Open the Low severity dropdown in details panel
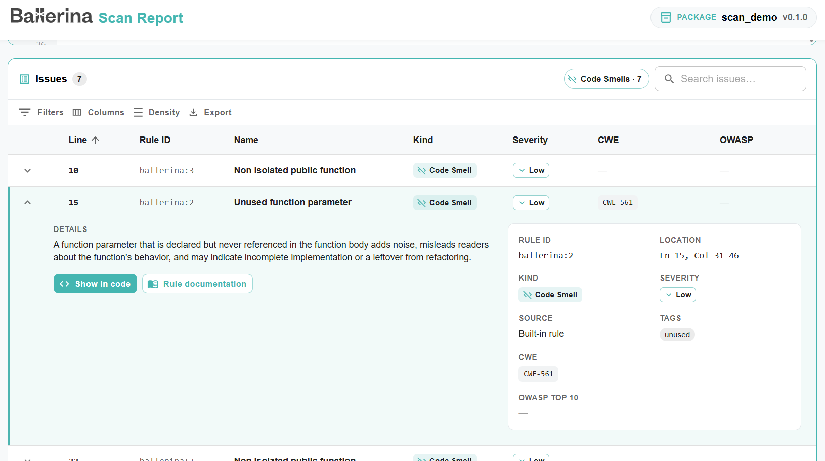Viewport: 825px width, 461px height. 678,295
